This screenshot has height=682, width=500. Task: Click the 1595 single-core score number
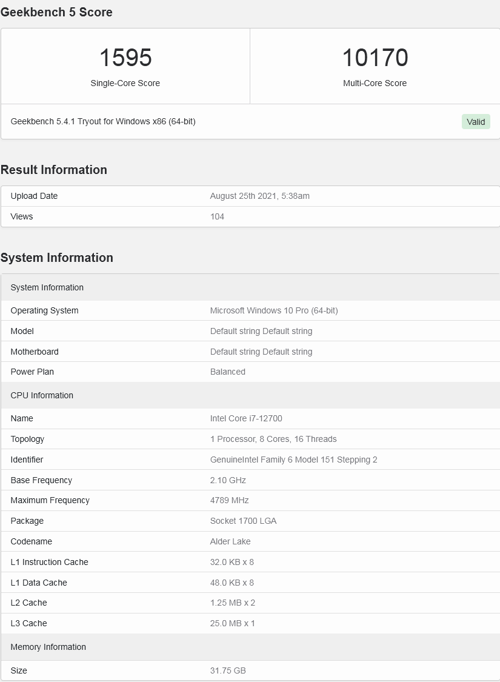pyautogui.click(x=125, y=58)
